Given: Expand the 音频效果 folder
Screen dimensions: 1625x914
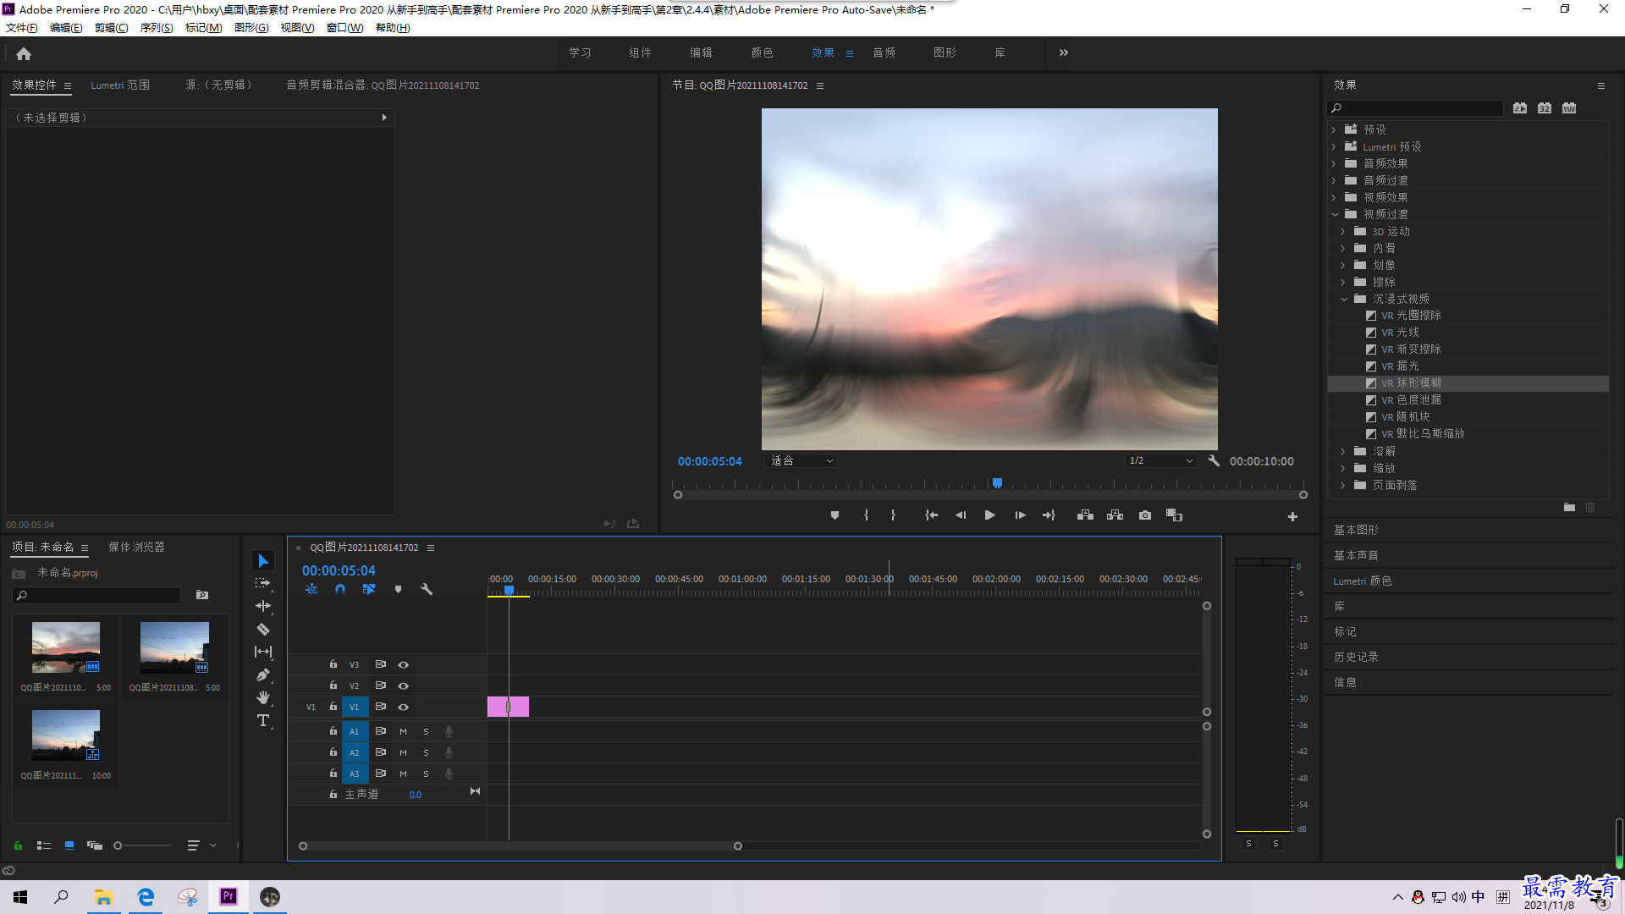Looking at the screenshot, I should click(1334, 163).
